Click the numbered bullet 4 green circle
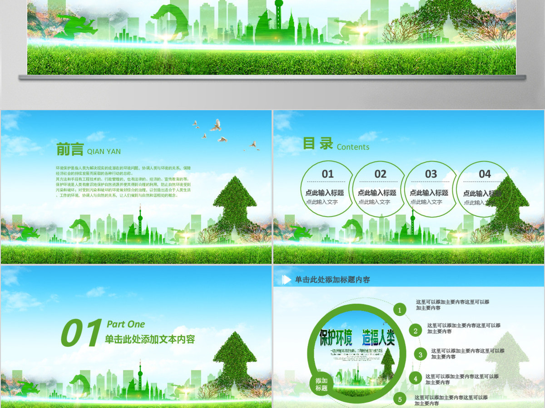 click(416, 378)
